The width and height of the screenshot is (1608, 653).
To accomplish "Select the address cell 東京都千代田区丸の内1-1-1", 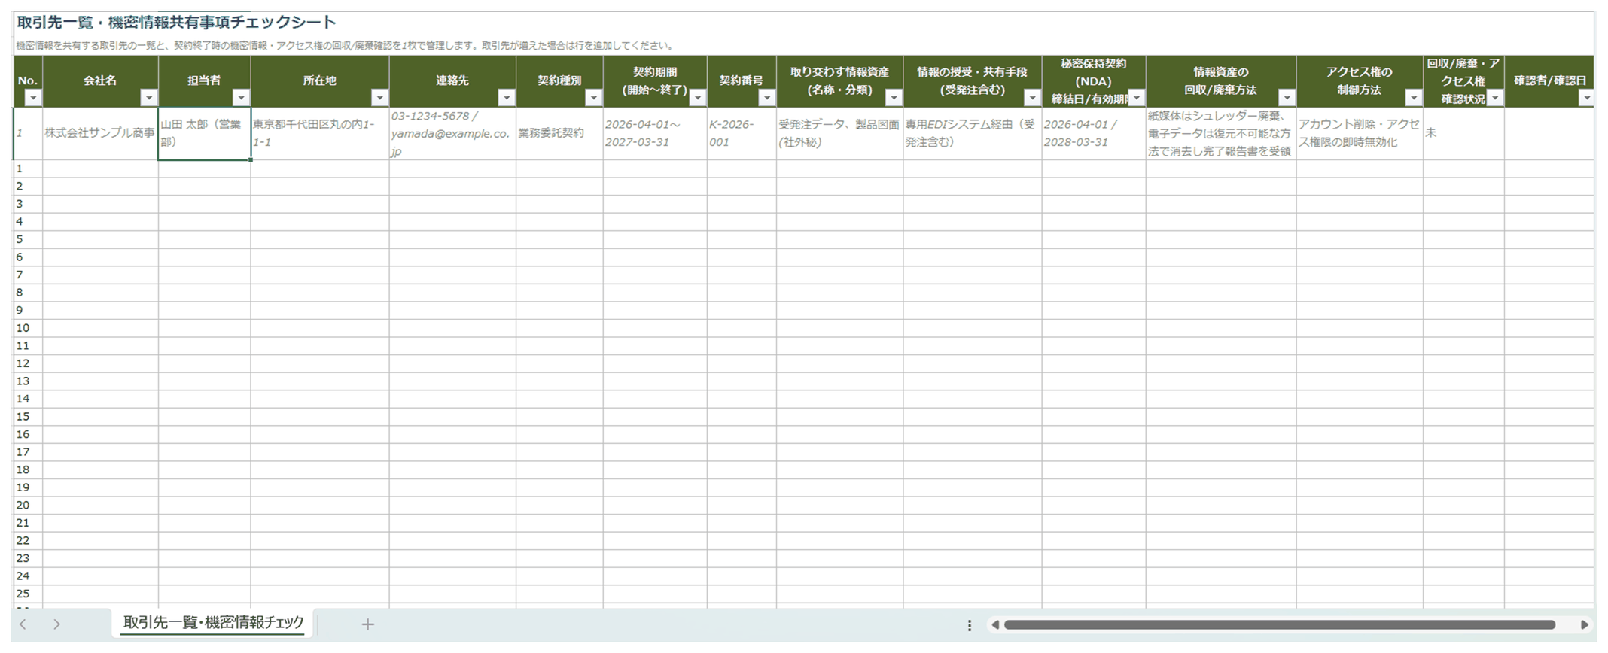I will pyautogui.click(x=320, y=133).
